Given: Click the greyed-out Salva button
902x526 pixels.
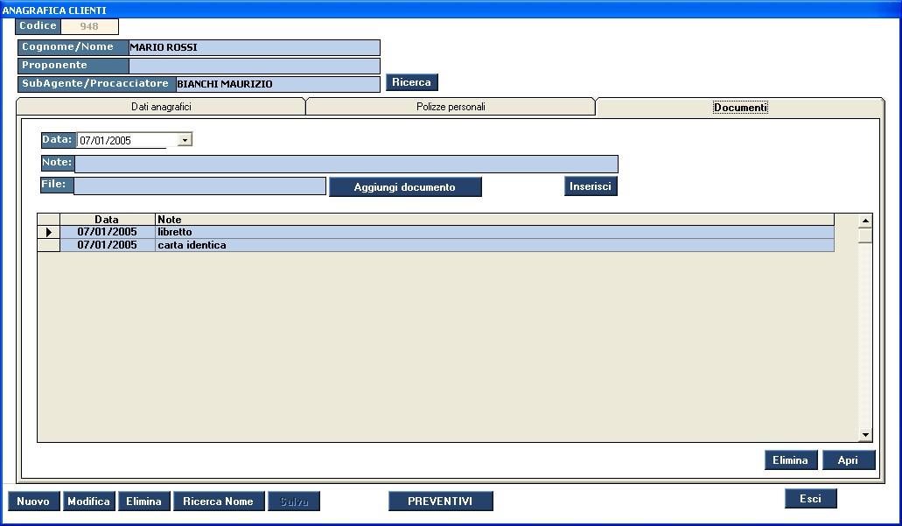Looking at the screenshot, I should tap(294, 501).
